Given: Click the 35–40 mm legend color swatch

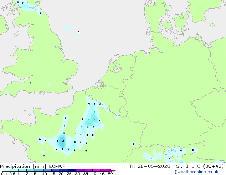Looking at the screenshot, I should click(88, 170).
